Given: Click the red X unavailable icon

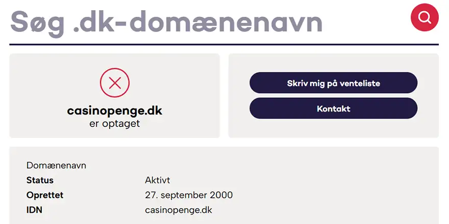Looking at the screenshot, I should [x=115, y=83].
